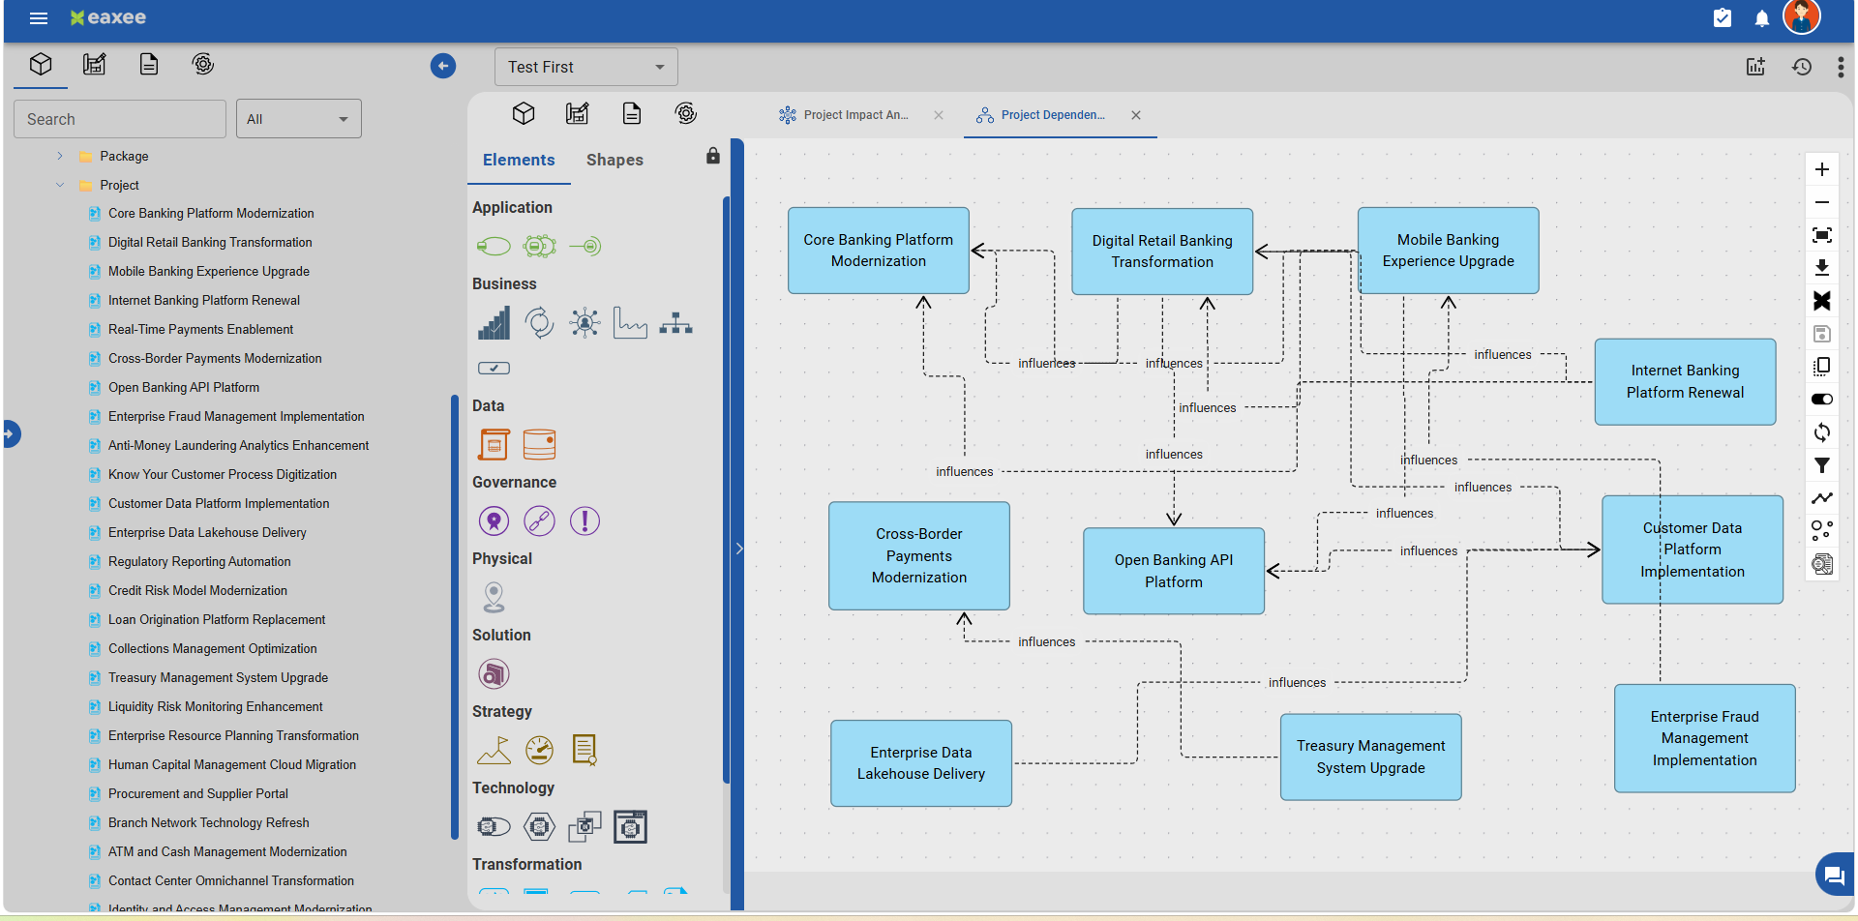Open the user profile avatar
This screenshot has height=921, width=1858.
click(1802, 16)
